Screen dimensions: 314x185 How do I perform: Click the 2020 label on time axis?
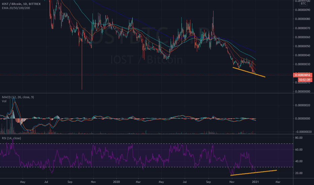tap(116, 182)
